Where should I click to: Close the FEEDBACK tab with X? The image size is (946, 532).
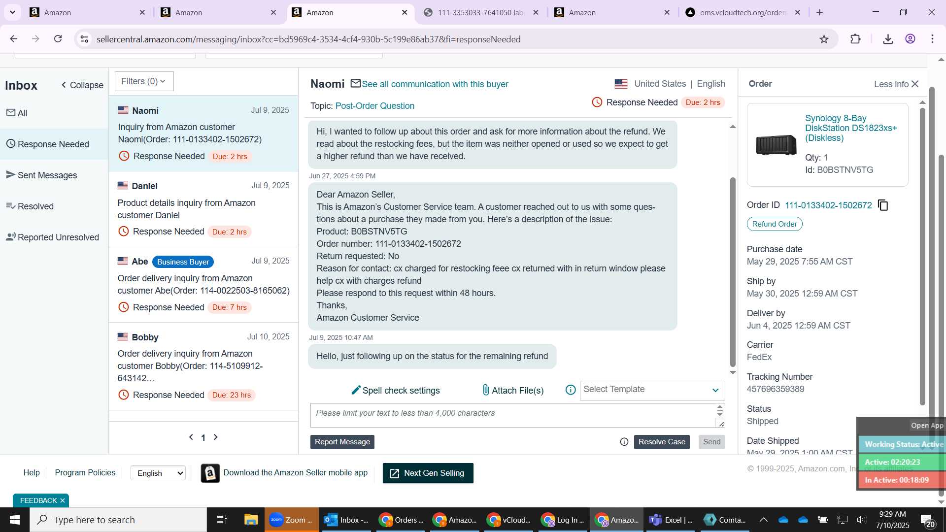(x=63, y=500)
